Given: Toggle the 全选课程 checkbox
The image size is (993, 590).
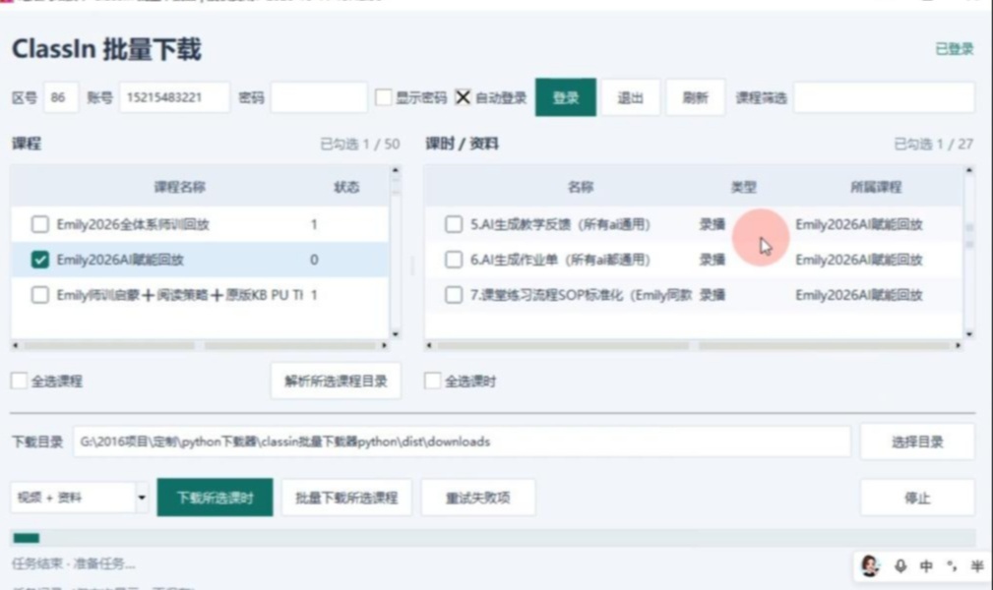Looking at the screenshot, I should click(x=19, y=382).
